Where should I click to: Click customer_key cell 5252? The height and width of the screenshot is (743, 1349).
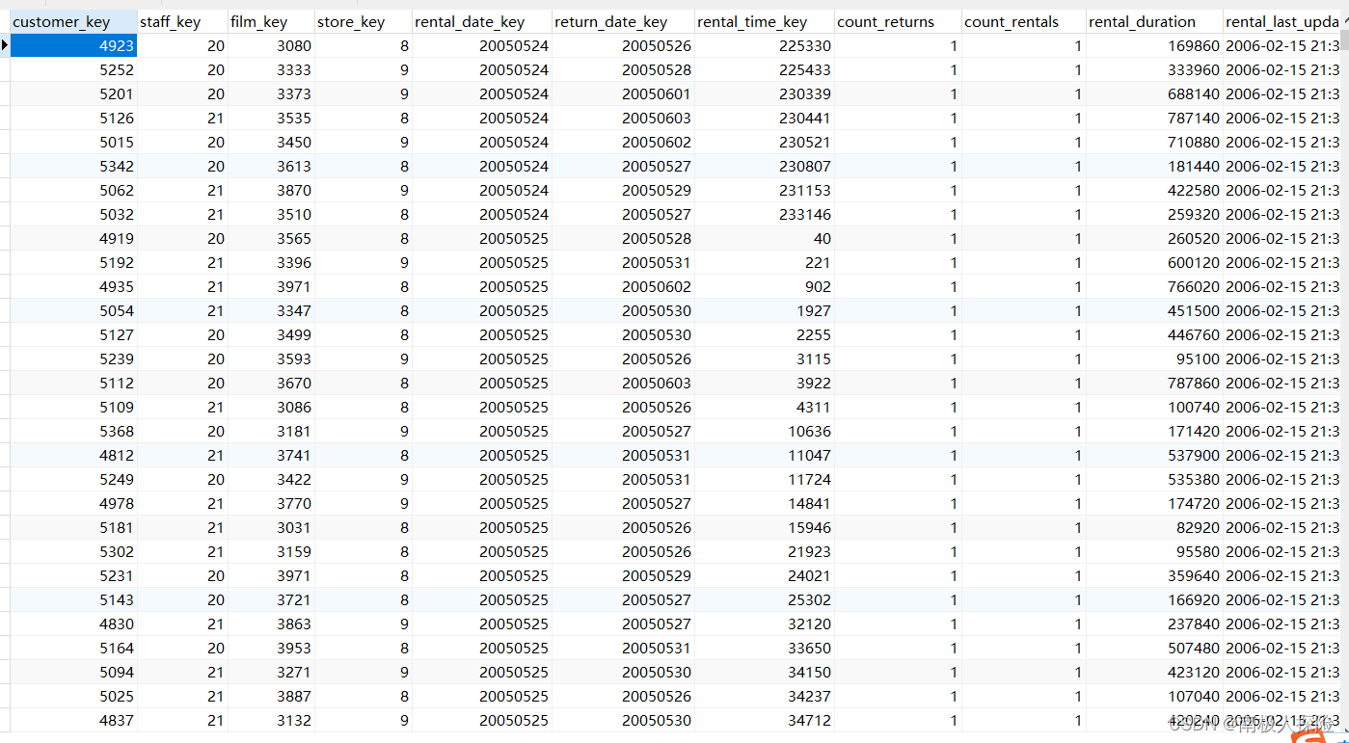[x=74, y=69]
